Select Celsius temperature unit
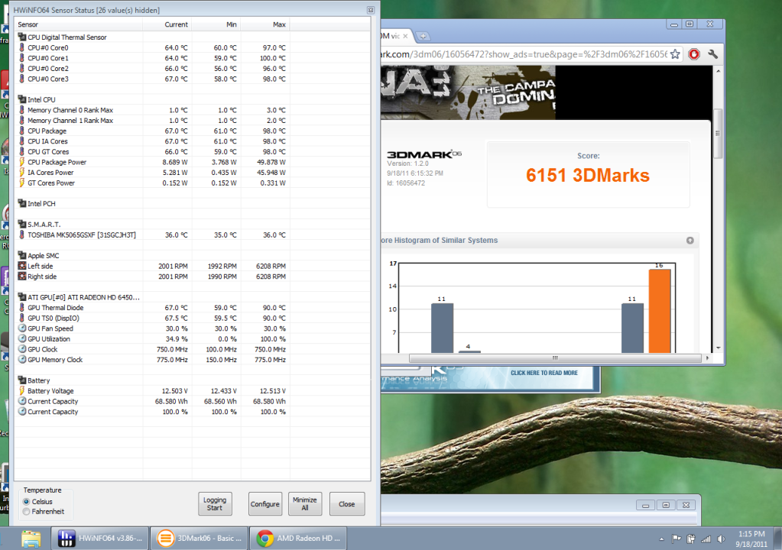Image resolution: width=782 pixels, height=550 pixels. [x=28, y=501]
